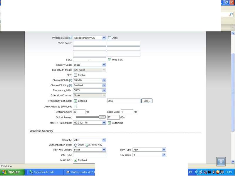Toggle Max TX Rate Automatic checkbox
235x176 pixels.
[109, 123]
